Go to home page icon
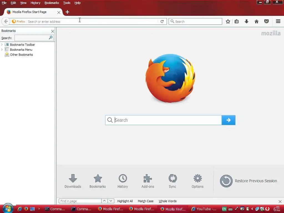The image size is (284, 213). [256, 21]
